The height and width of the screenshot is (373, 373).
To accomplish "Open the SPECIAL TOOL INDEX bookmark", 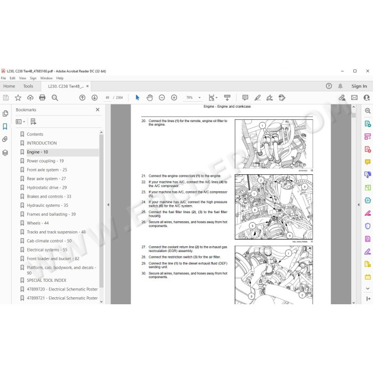I will (46, 280).
